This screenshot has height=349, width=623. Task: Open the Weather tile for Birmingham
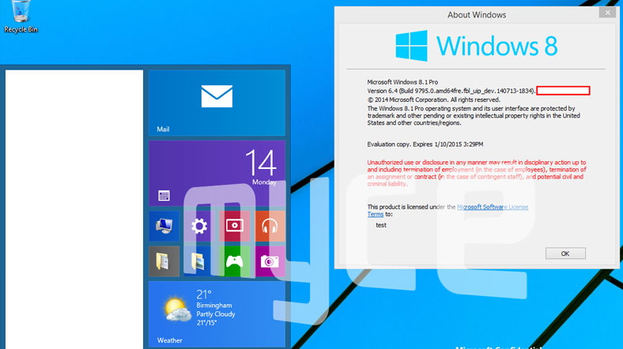tap(217, 314)
